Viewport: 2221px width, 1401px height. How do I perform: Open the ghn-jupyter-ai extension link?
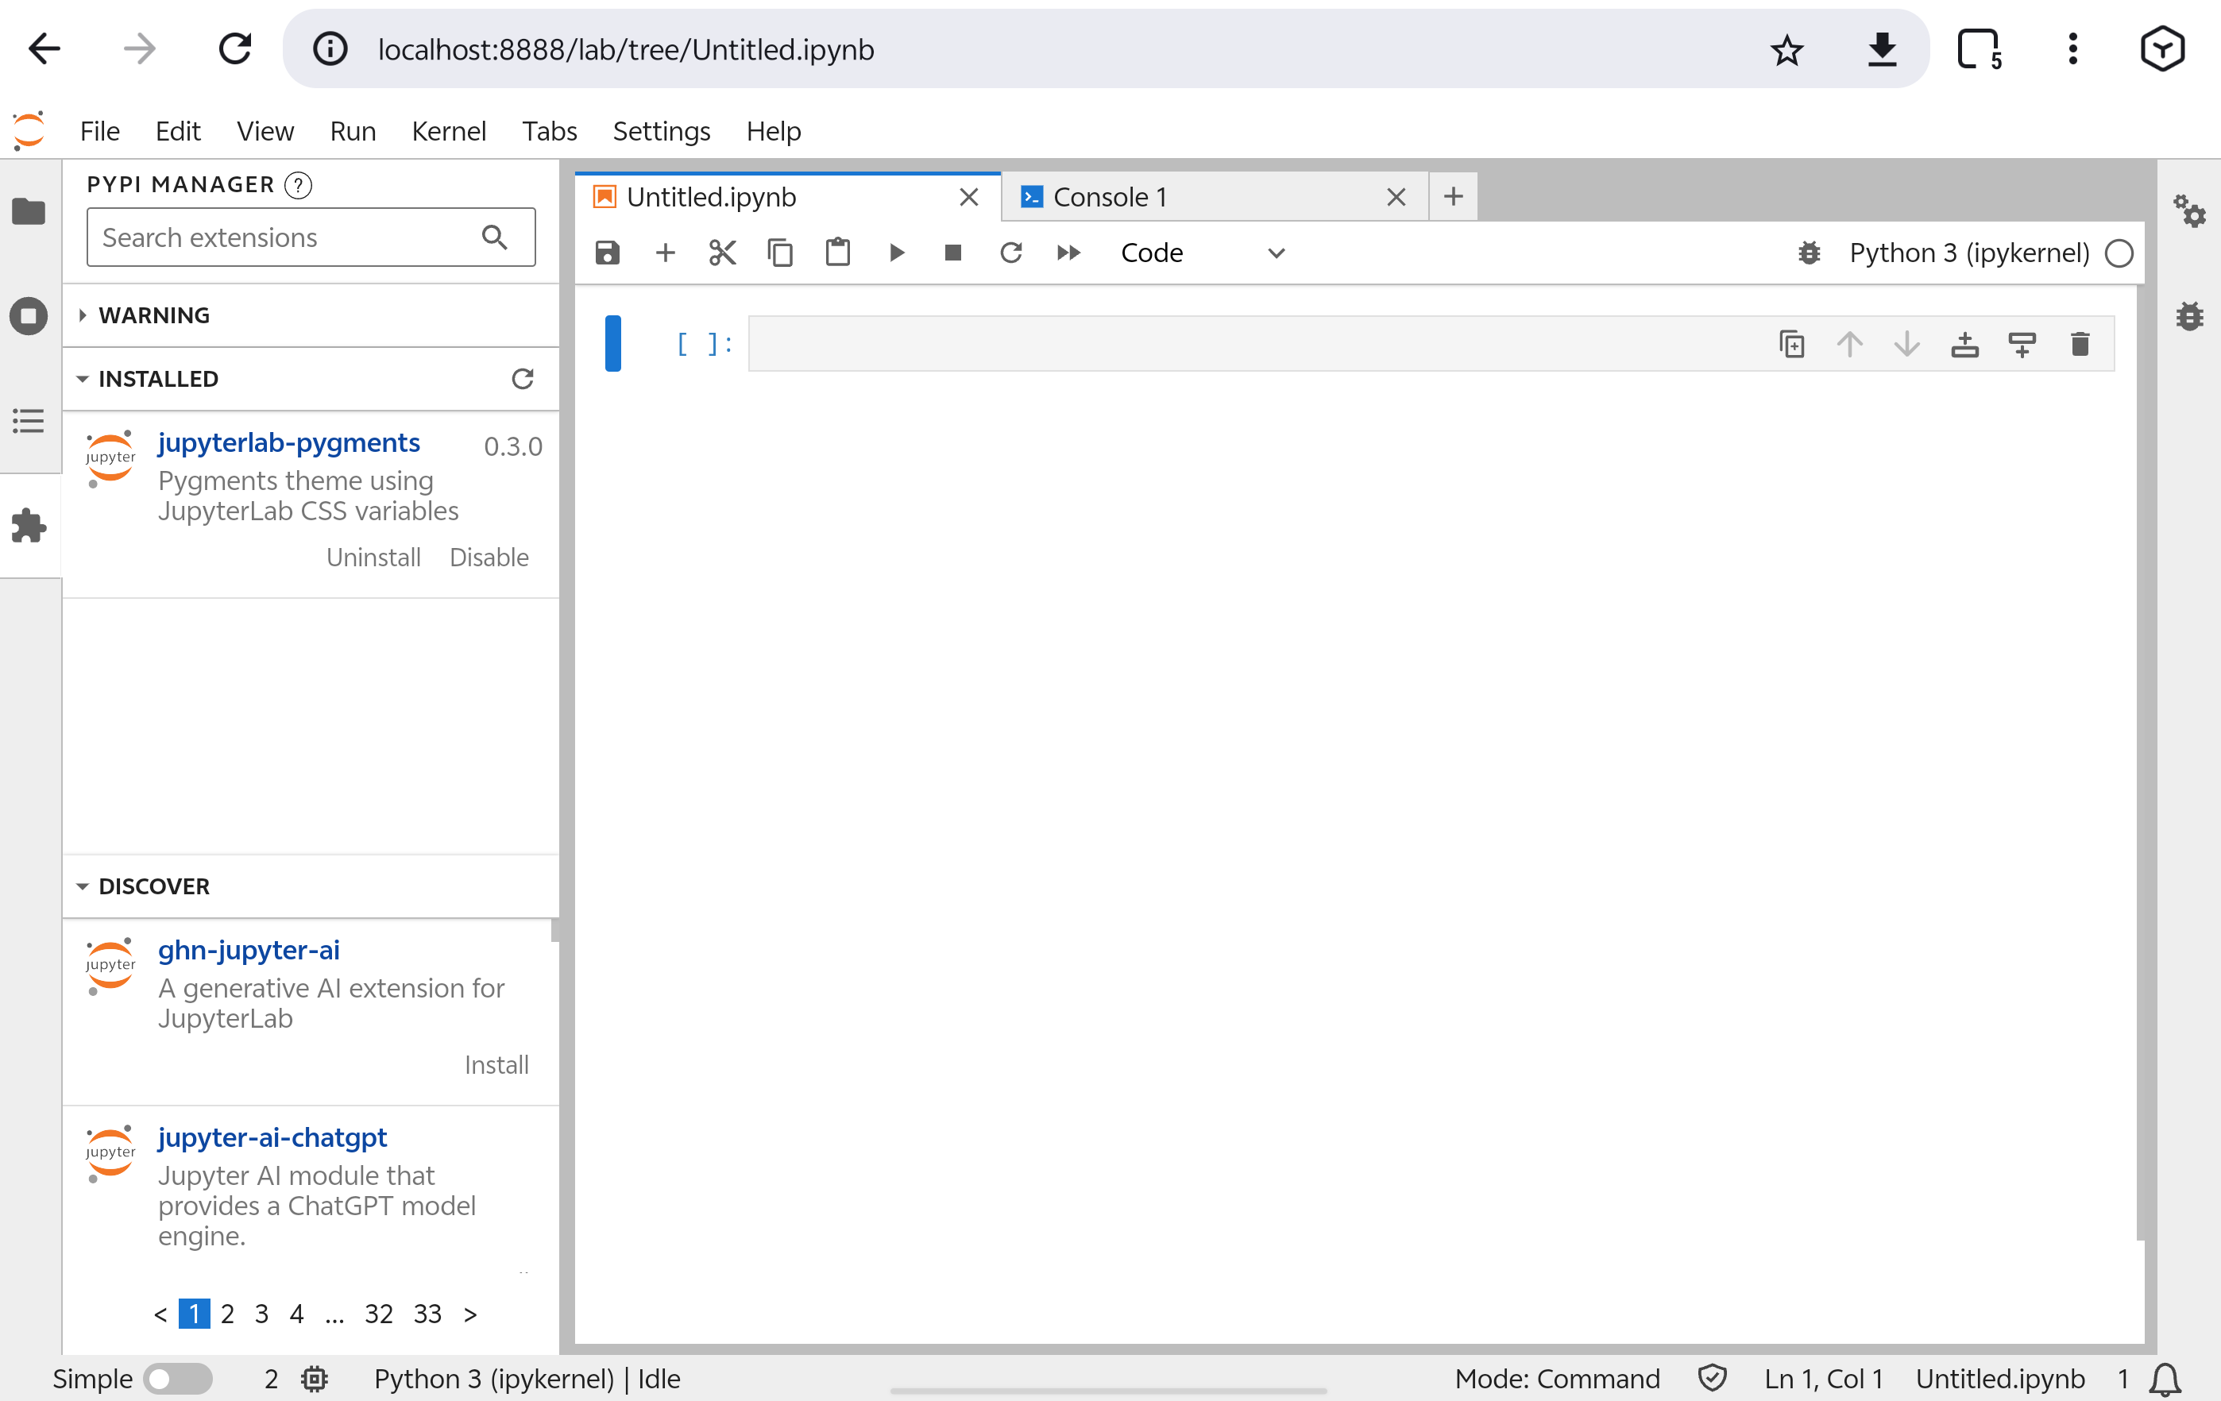[248, 950]
